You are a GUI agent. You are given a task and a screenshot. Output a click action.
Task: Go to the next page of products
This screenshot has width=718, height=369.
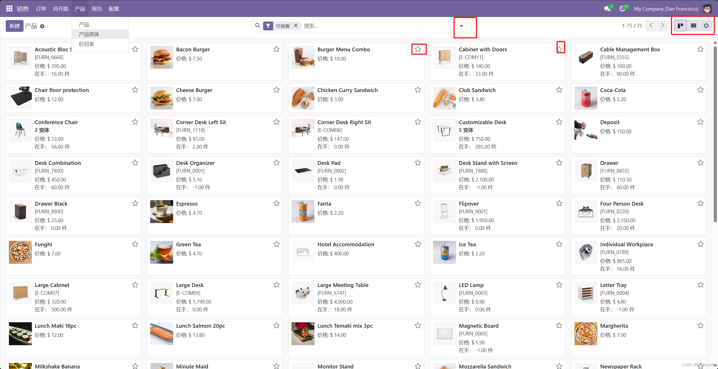(x=662, y=26)
